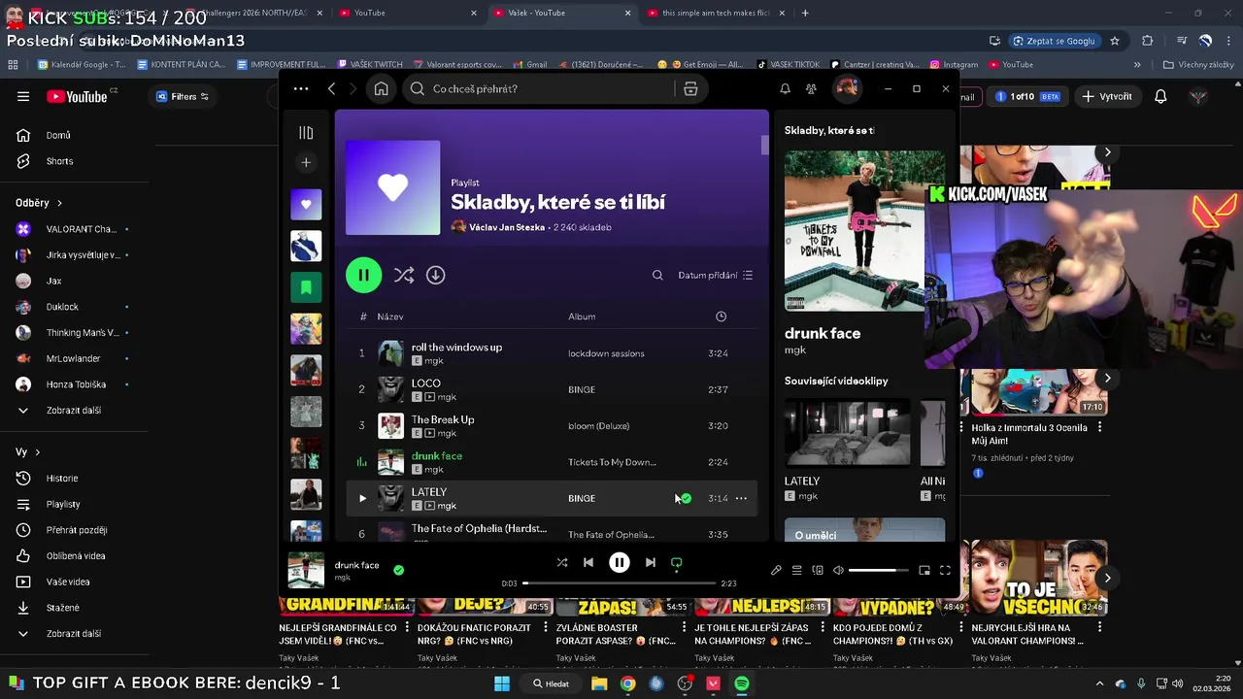The image size is (1243, 699).
Task: Search within the playlist
Action: tap(657, 275)
